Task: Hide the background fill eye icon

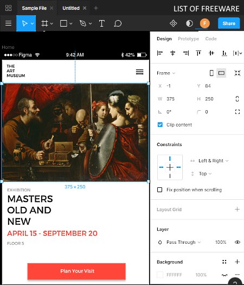Action: tap(224, 275)
